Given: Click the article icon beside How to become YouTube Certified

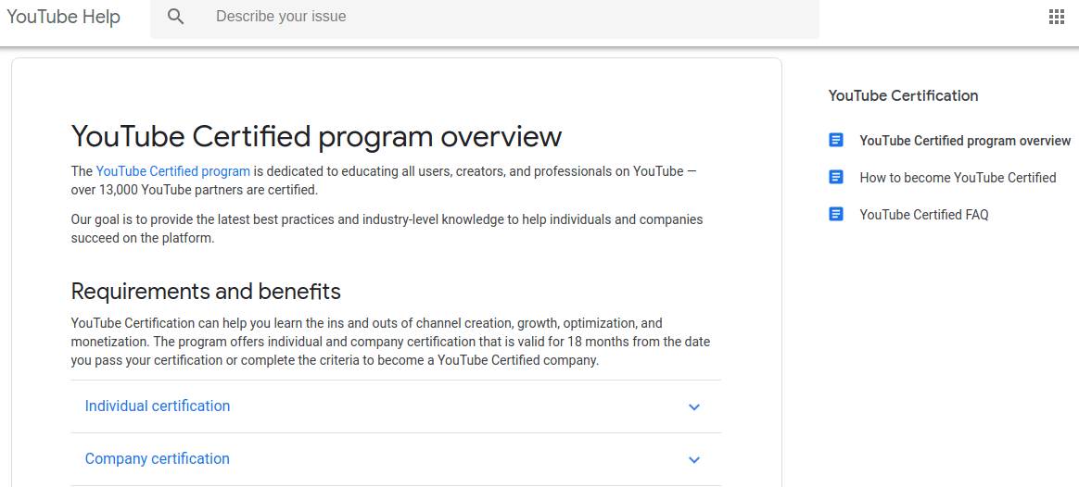Looking at the screenshot, I should 836,177.
